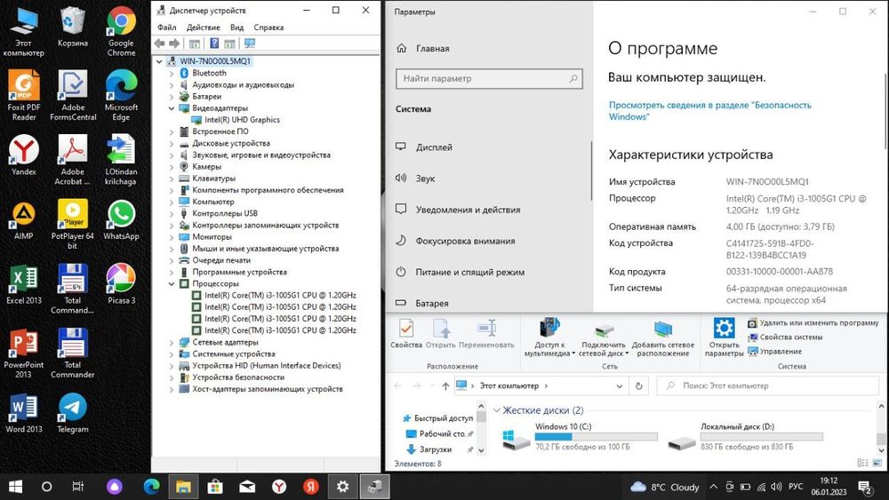Select Звук in Settings sidebar
This screenshot has width=889, height=500.
pos(489,179)
